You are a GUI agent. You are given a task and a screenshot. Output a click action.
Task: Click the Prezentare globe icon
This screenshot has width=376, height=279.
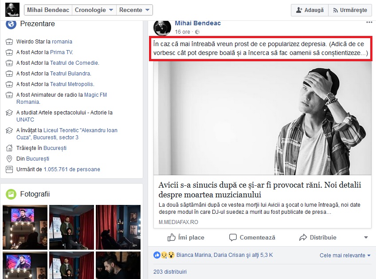point(11,24)
